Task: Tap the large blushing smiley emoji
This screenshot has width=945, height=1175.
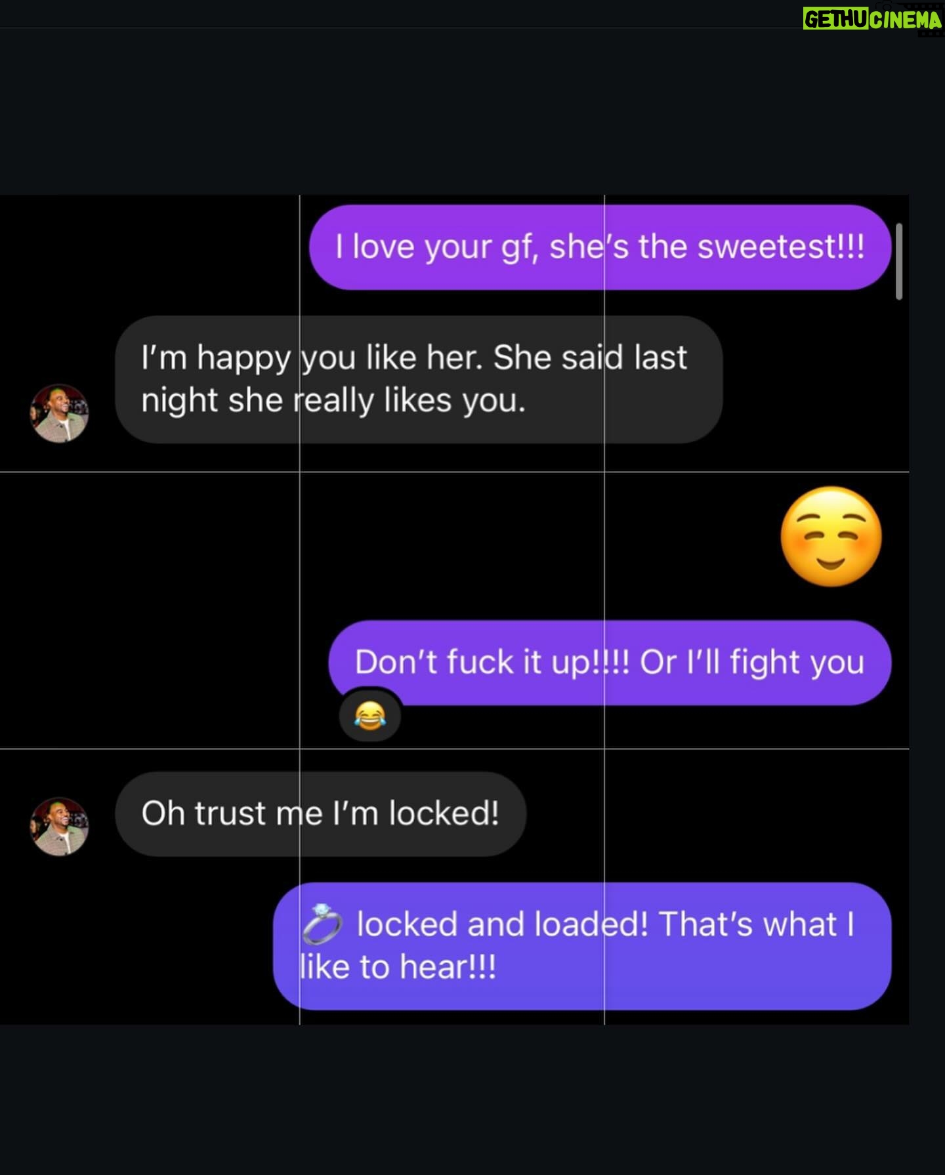Action: (831, 537)
